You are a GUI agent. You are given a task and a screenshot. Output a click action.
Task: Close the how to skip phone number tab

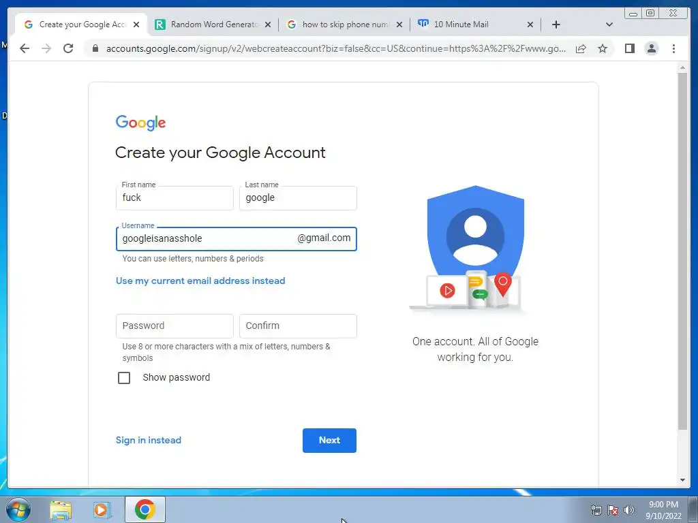pyautogui.click(x=399, y=25)
